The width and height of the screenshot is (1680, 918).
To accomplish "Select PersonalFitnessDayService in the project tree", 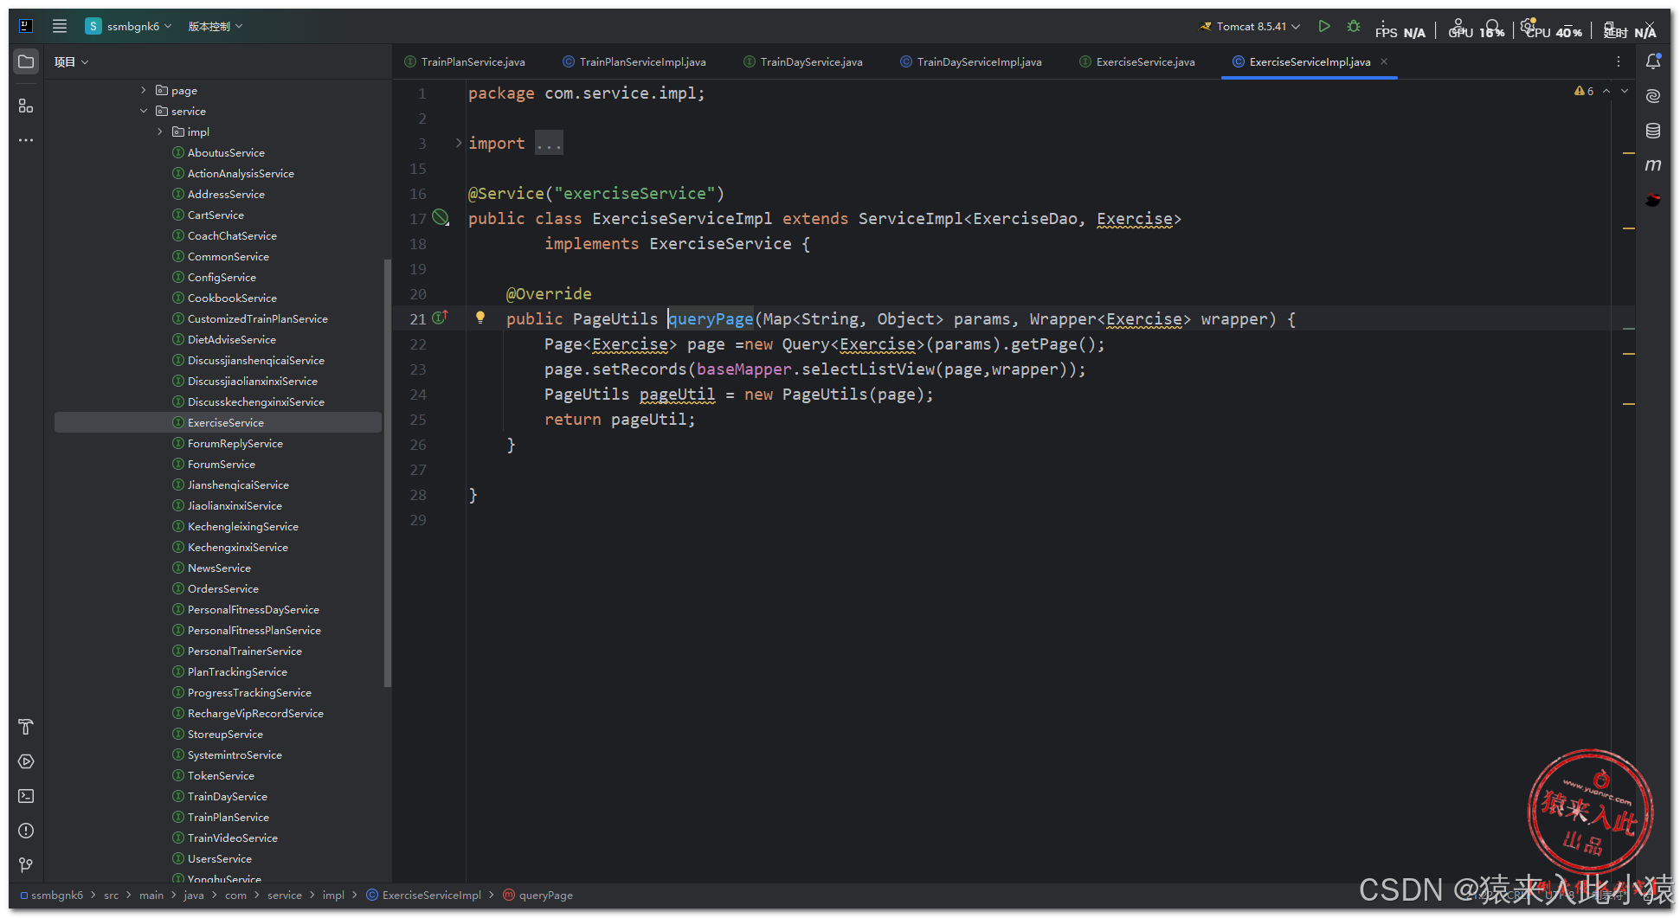I will click(x=253, y=609).
